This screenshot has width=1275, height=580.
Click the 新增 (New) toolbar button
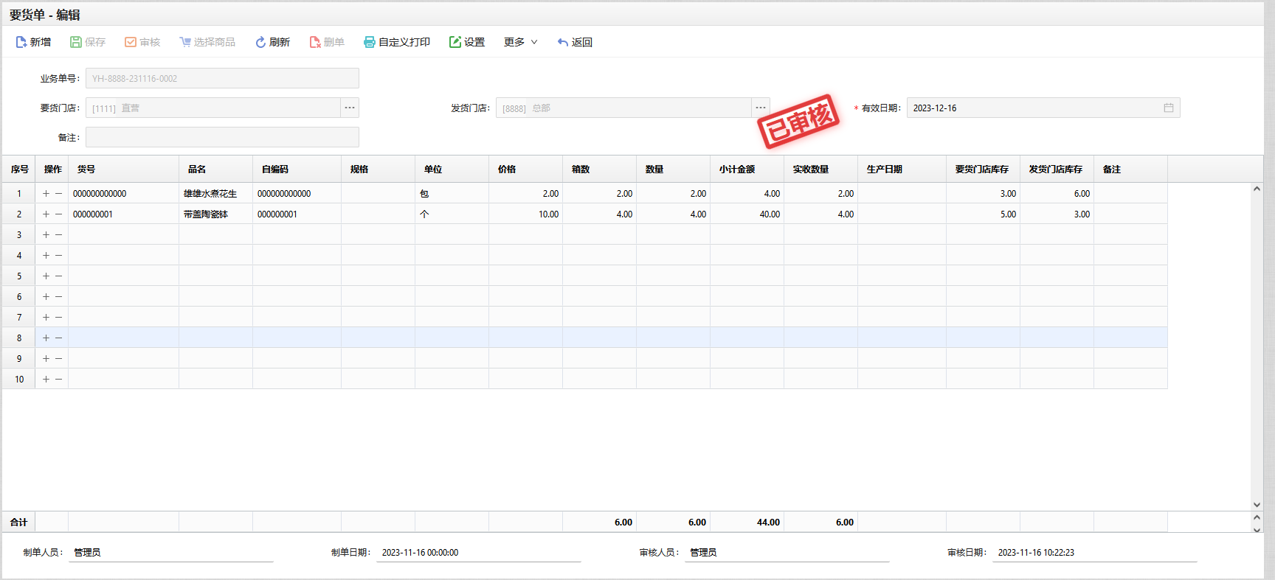click(33, 42)
